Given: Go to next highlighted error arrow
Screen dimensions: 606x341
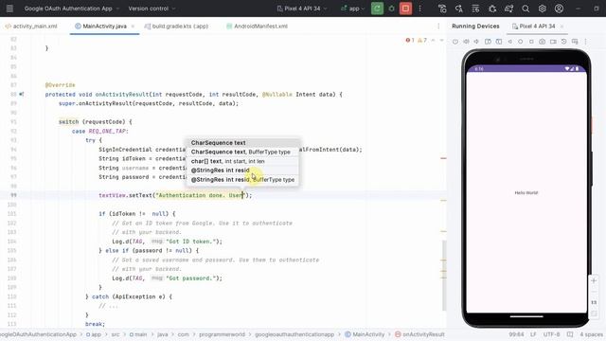Looking at the screenshot, I should (x=442, y=40).
